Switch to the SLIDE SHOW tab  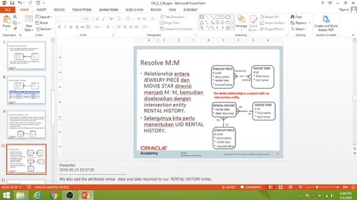[x=134, y=10]
